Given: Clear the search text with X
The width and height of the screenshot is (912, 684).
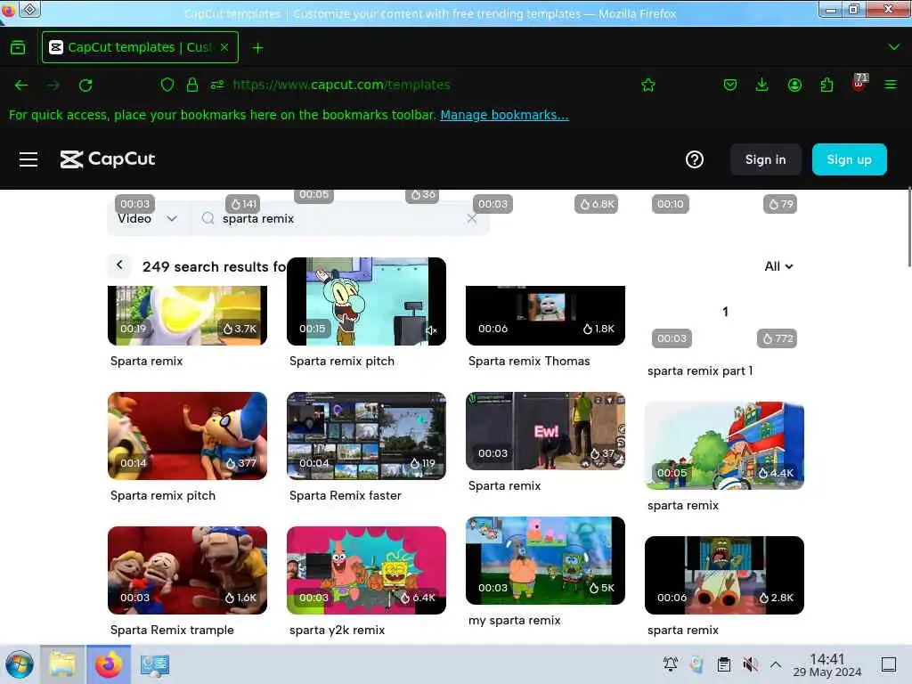Looking at the screenshot, I should pyautogui.click(x=472, y=219).
